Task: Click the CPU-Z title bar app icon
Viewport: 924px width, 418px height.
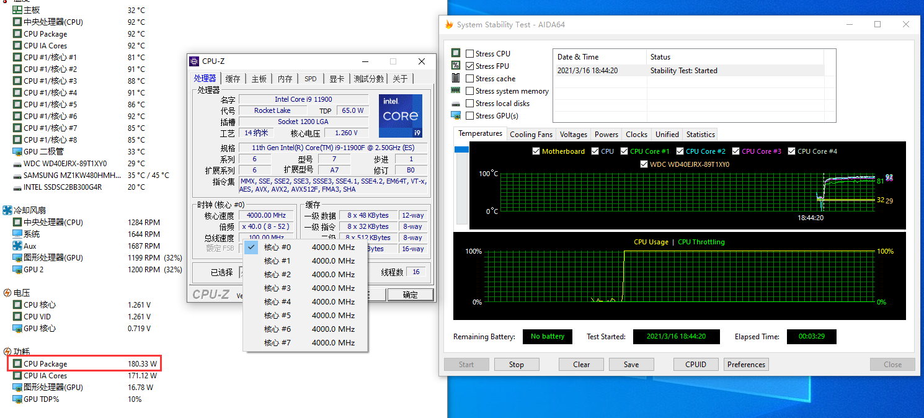Action: [x=195, y=61]
